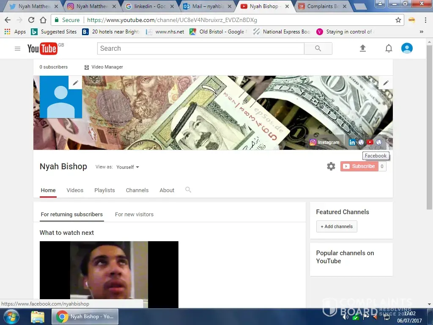Switch to the Videos channel tab
This screenshot has height=325, width=433.
(x=75, y=190)
